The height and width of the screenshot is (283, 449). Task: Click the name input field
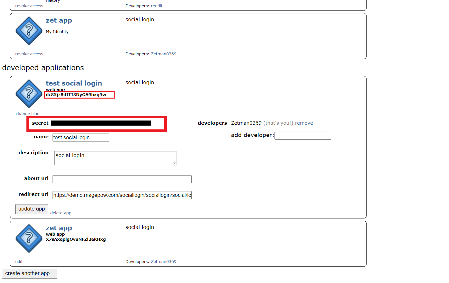point(81,137)
